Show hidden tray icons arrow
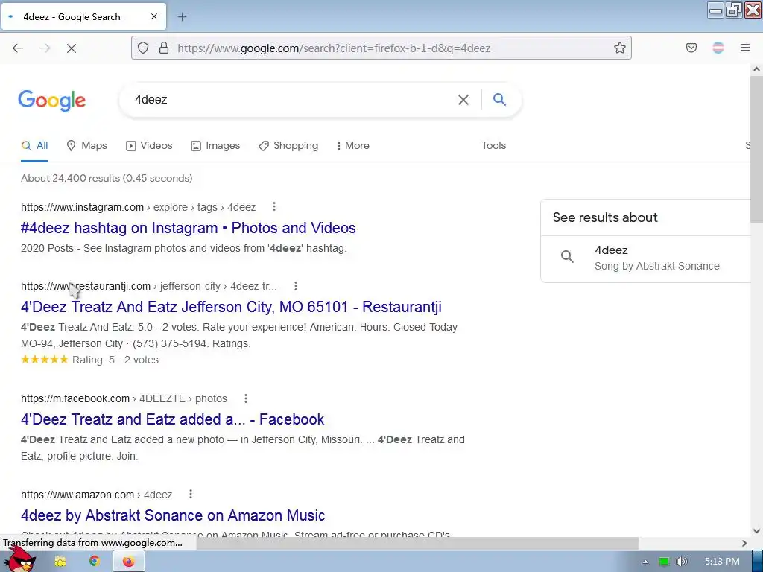The image size is (763, 572). pyautogui.click(x=646, y=562)
